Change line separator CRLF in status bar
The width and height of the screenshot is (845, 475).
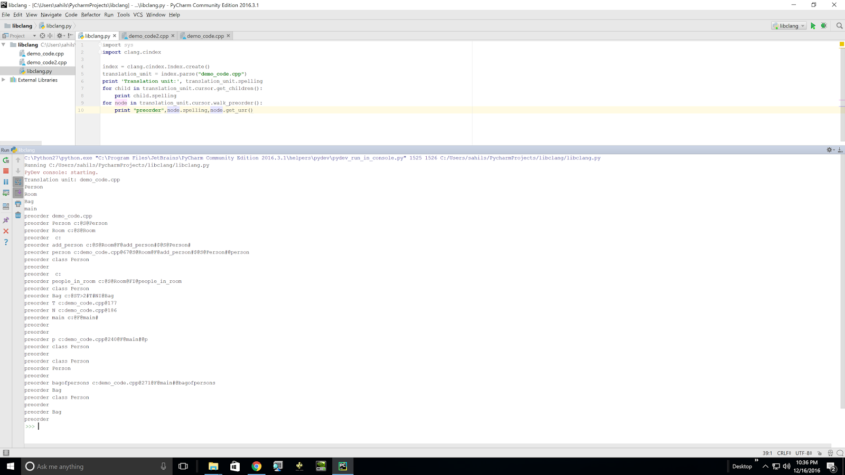tap(784, 453)
